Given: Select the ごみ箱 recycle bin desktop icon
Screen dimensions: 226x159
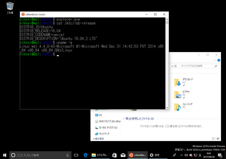Looking at the screenshot, I should (x=10, y=8).
